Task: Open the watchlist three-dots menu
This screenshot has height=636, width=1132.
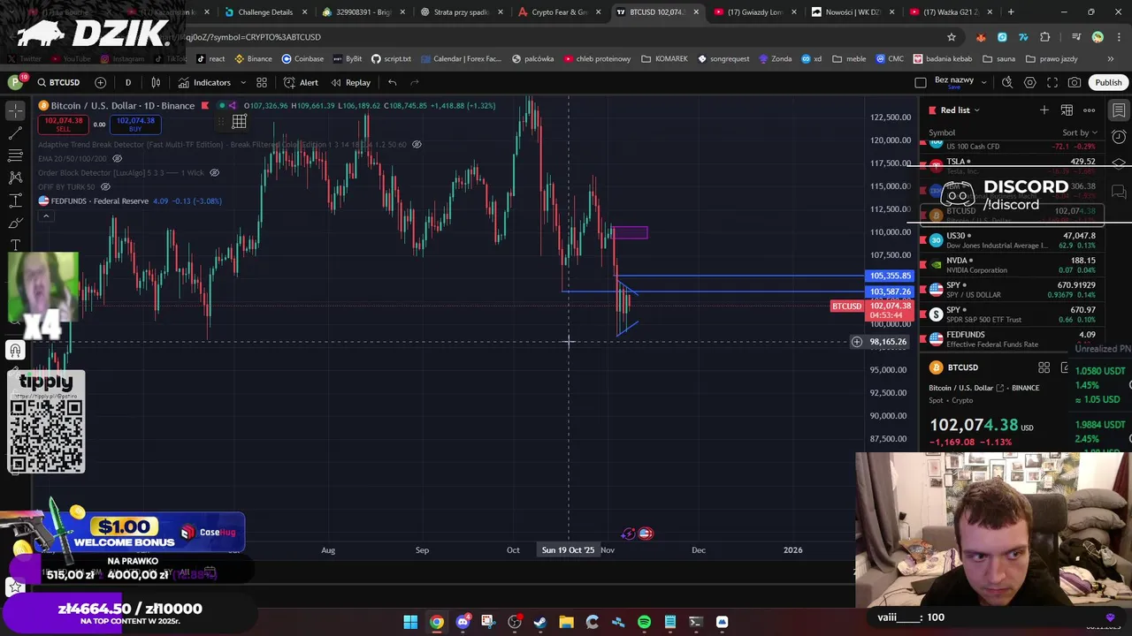Action: pyautogui.click(x=1090, y=110)
